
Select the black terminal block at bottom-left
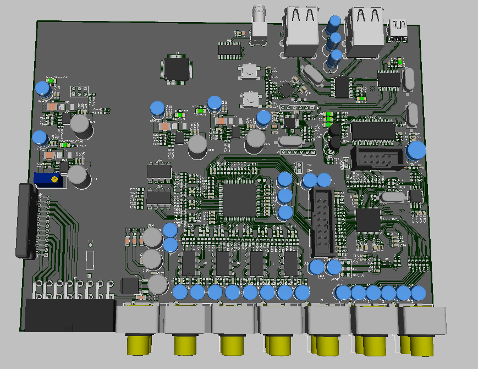[x=69, y=315]
